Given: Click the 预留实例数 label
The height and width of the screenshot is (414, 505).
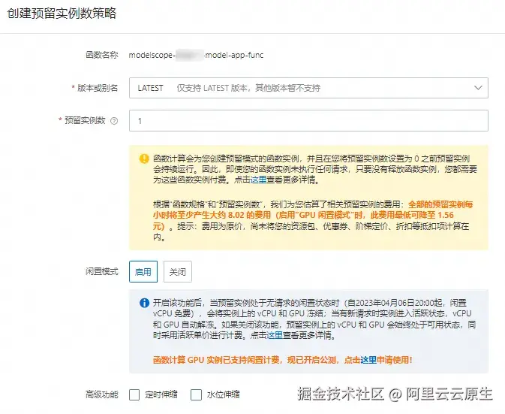Looking at the screenshot, I should point(85,120).
